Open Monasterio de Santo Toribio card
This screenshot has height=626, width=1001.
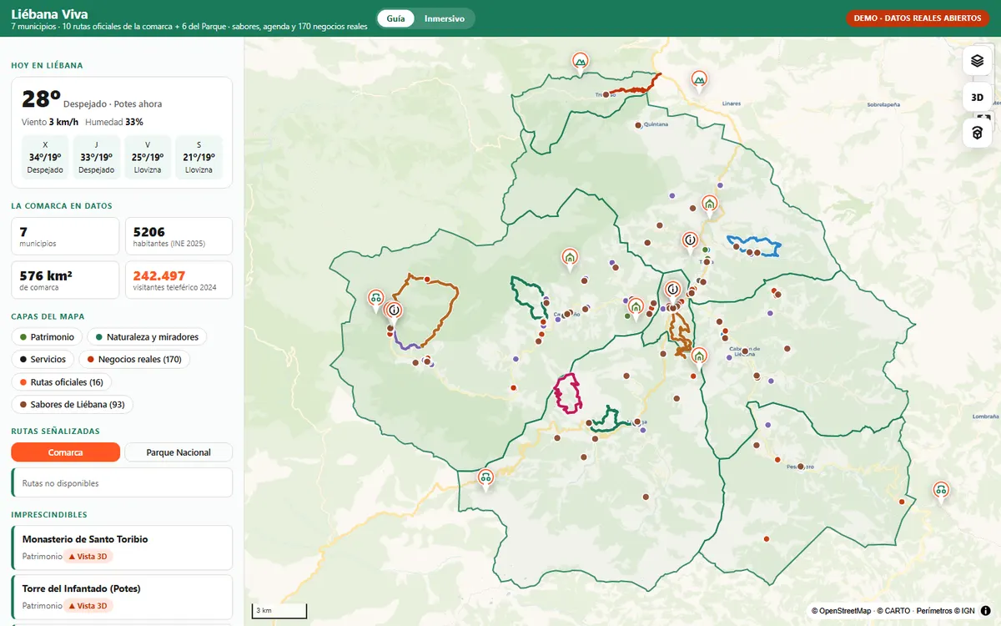coord(122,548)
